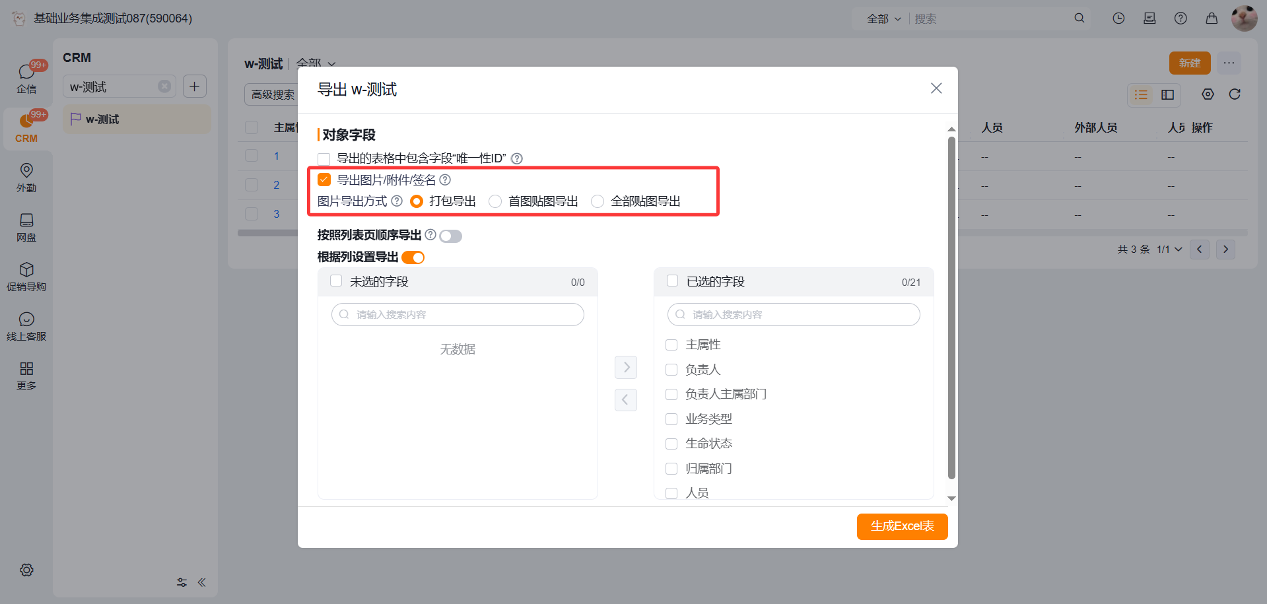The image size is (1267, 604).
Task: Expand the 全部 search scope dropdown
Action: click(883, 19)
